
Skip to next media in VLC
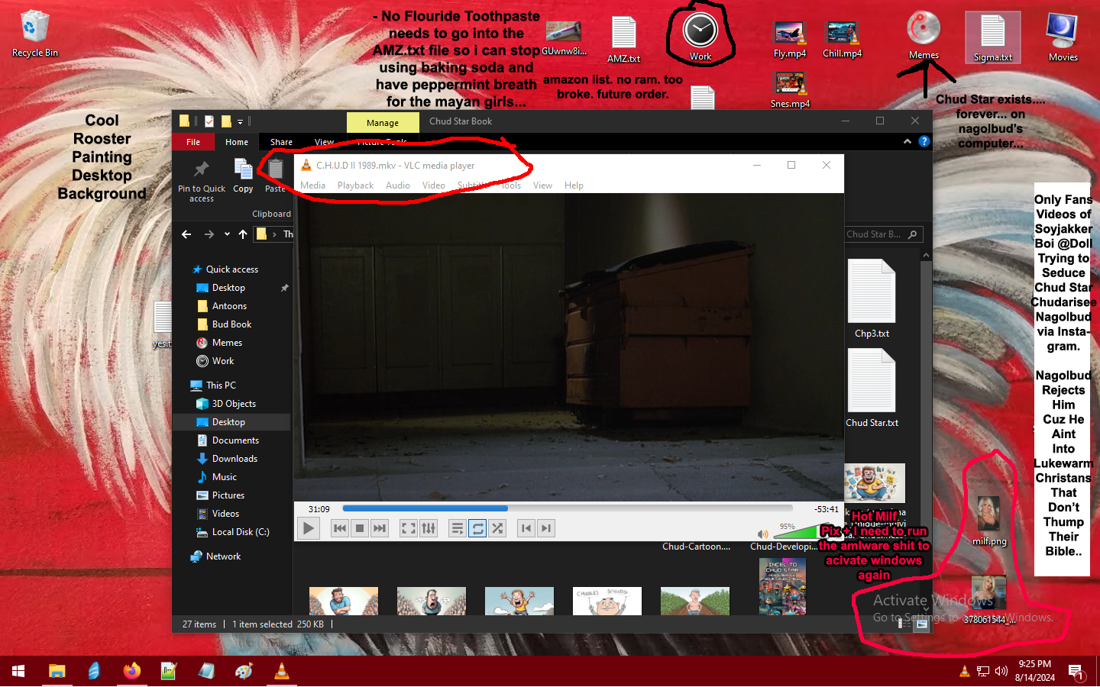click(x=380, y=528)
